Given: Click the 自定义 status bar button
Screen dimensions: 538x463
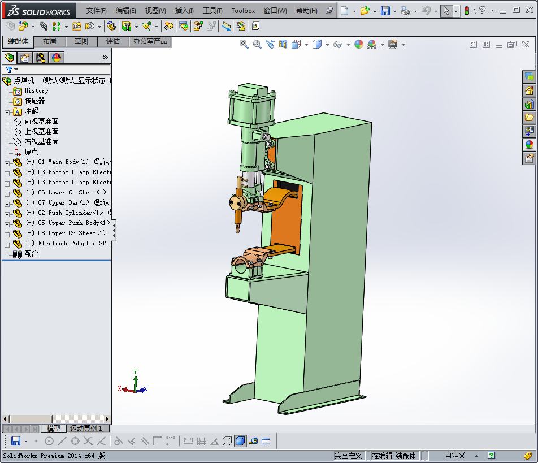Looking at the screenshot, I should tap(455, 456).
